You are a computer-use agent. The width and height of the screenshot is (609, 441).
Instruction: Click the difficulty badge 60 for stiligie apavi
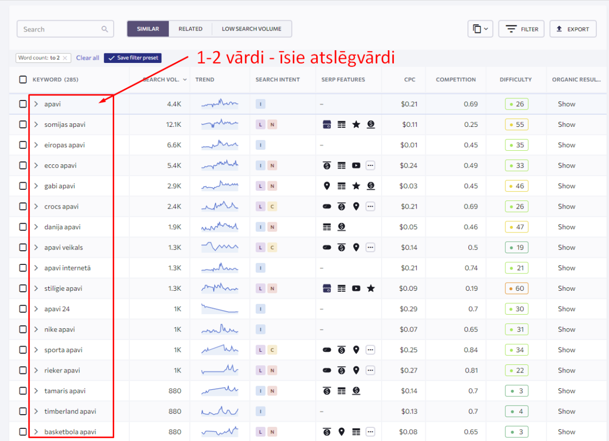516,288
